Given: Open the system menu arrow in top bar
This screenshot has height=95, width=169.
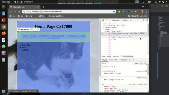Looking at the screenshot, I should point(166,2).
